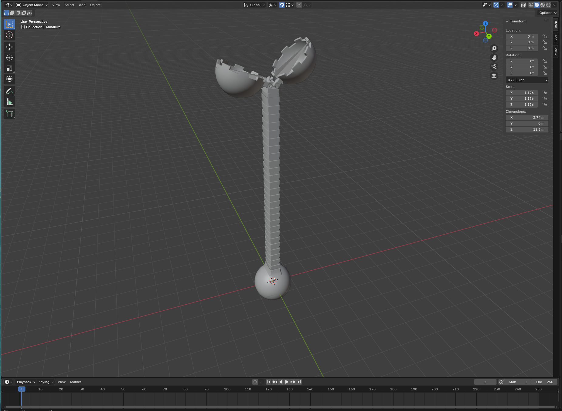Switch to Rendered viewport shading
The height and width of the screenshot is (411, 562).
click(x=548, y=5)
